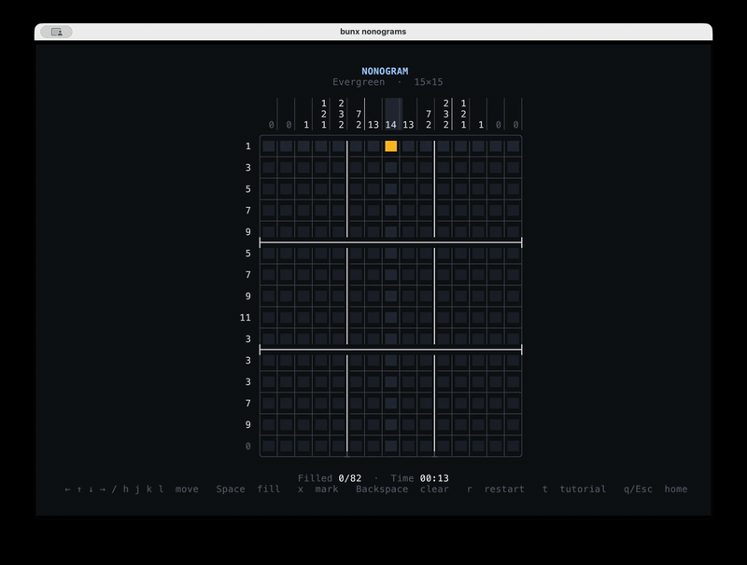Click the 't tutorial' key hint
The height and width of the screenshot is (565, 747).
click(574, 489)
